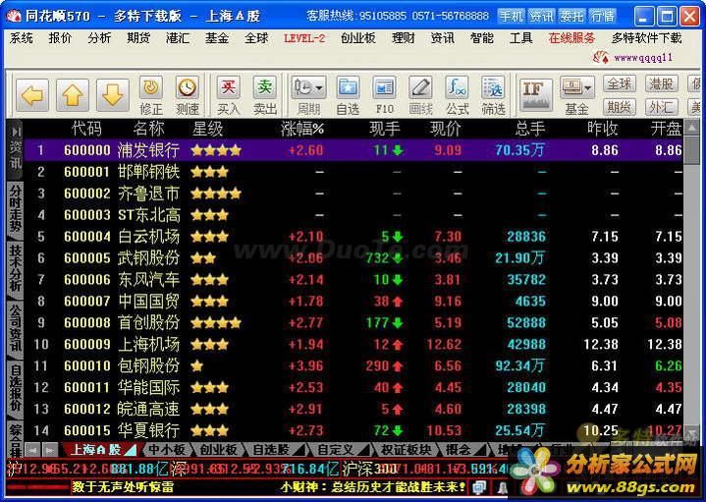The width and height of the screenshot is (706, 502).
Task: Click the wwwwqqqq11 user account icon
Action: [600, 58]
